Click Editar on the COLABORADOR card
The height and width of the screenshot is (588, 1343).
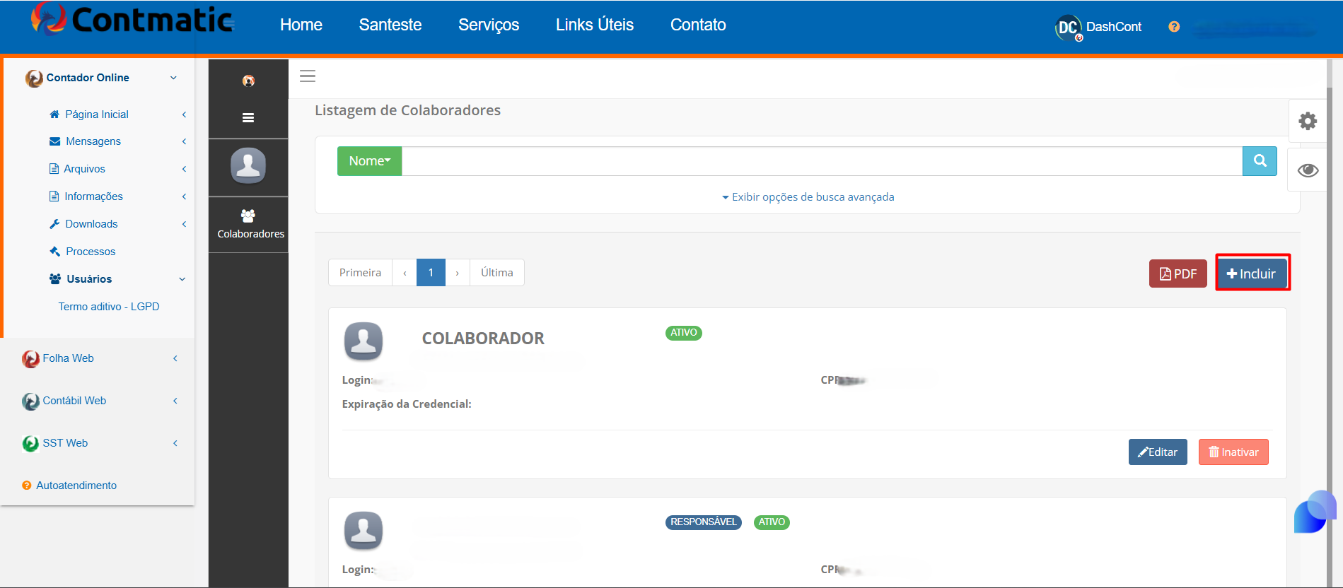coord(1158,452)
